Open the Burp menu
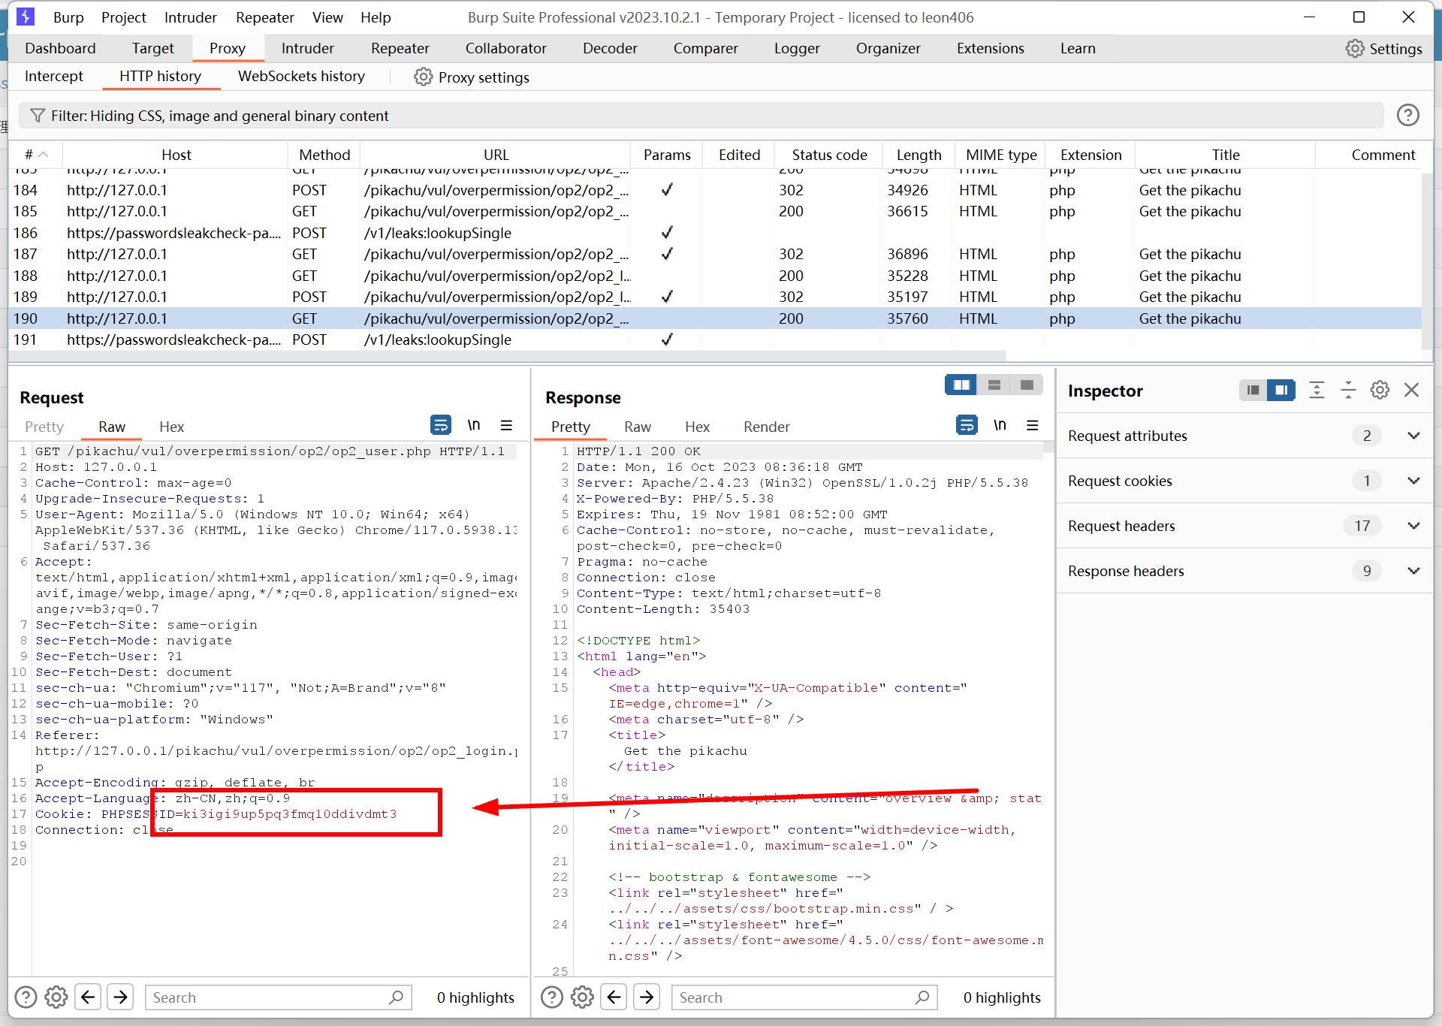This screenshot has width=1442, height=1026. point(68,17)
